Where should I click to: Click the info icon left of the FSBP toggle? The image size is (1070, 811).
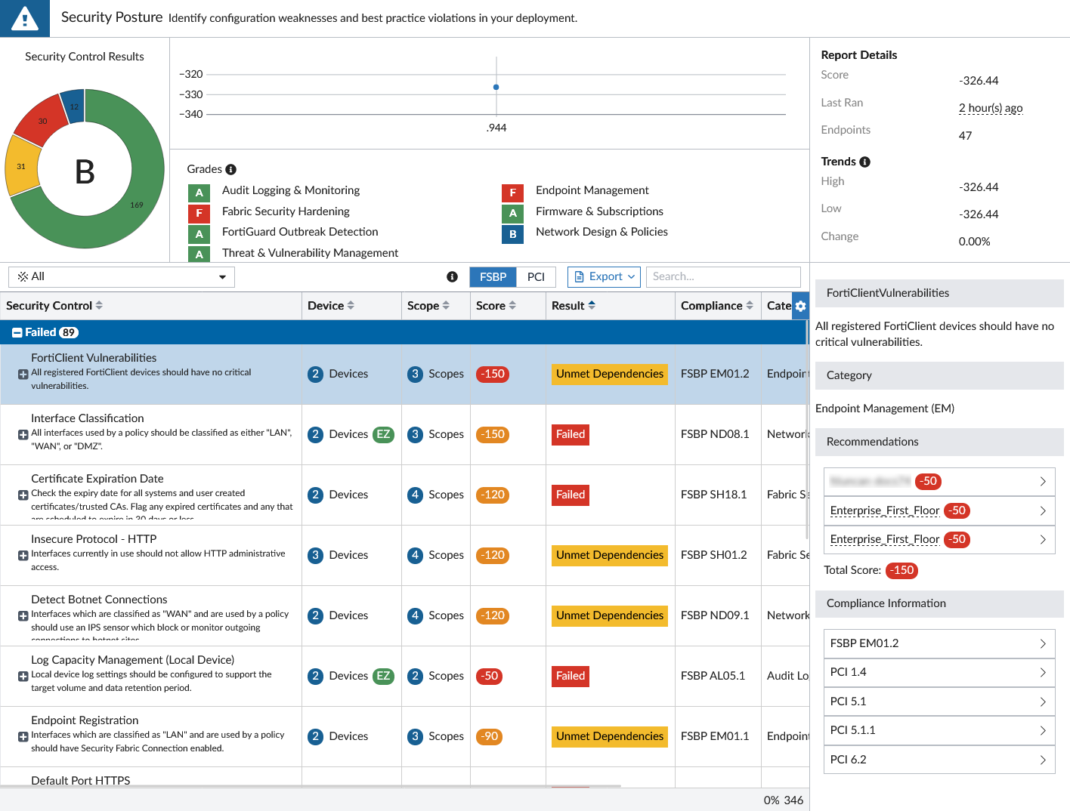pyautogui.click(x=452, y=276)
